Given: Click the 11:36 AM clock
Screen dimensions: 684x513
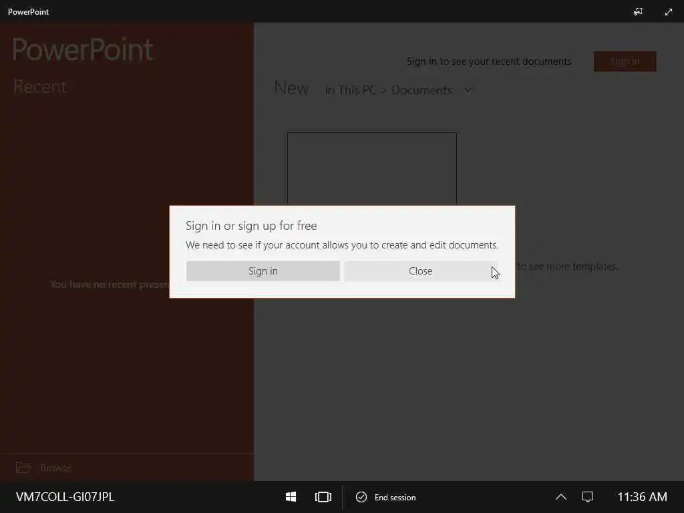Looking at the screenshot, I should point(642,497).
